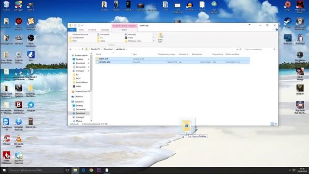Image resolution: width=309 pixels, height=174 pixels.
Task: Select pinned Desktop under Accesso rapido
Action: coord(79,59)
